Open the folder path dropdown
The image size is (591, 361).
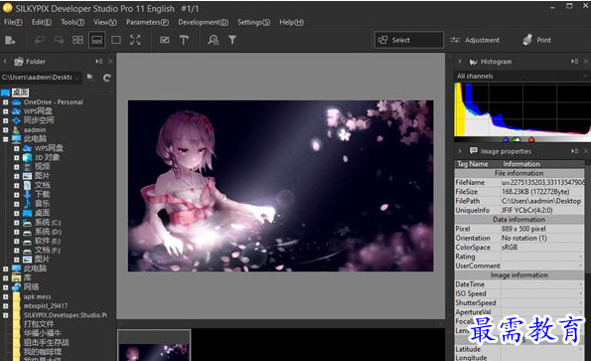tap(76, 78)
